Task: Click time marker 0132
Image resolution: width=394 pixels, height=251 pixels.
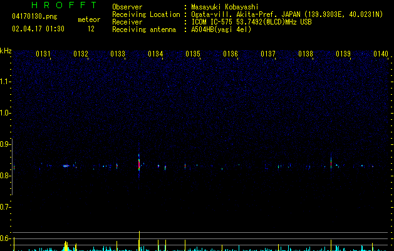Action: (x=81, y=54)
